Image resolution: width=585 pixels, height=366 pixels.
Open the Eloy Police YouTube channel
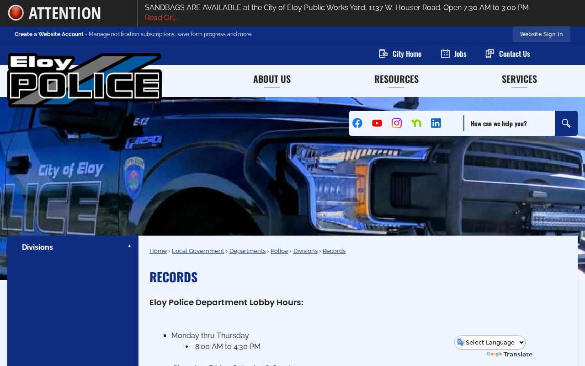pos(377,123)
